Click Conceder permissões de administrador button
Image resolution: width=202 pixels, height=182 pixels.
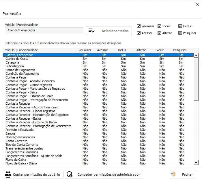pyautogui.click(x=104, y=175)
